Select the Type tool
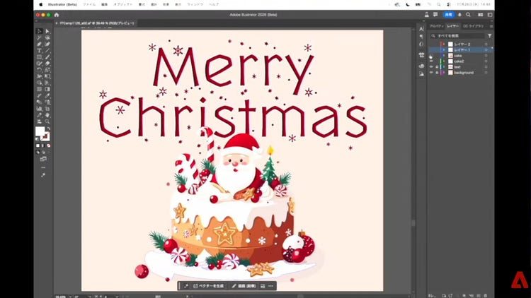This screenshot has width=531, height=298. point(39,50)
